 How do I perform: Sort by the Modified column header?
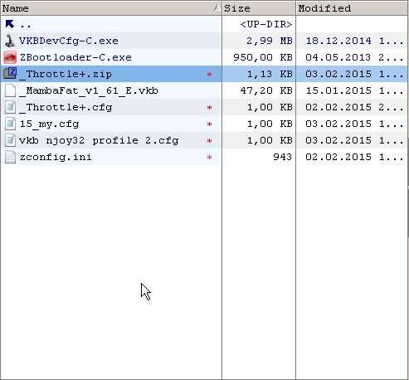click(353, 8)
